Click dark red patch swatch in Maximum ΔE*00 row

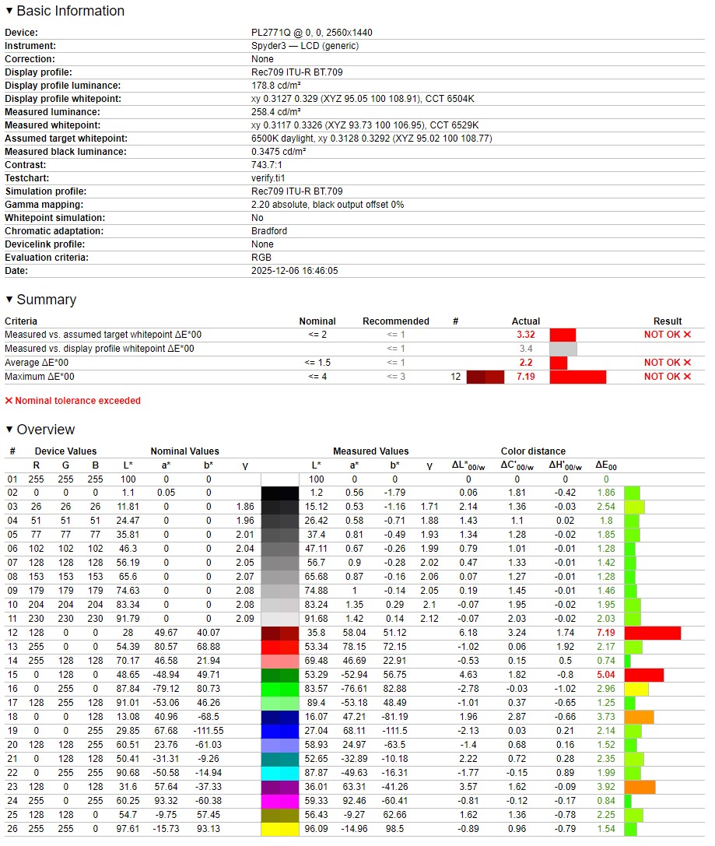click(485, 377)
